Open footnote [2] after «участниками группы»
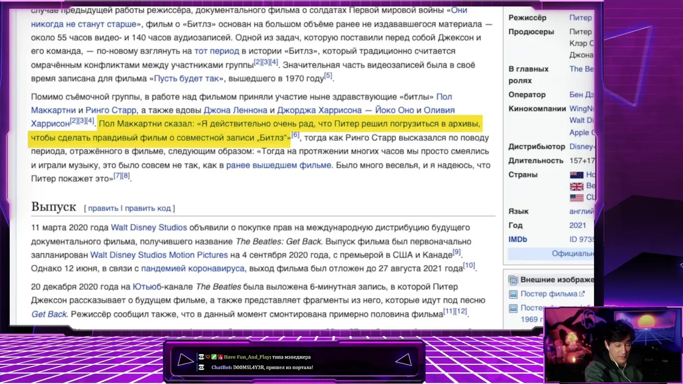This screenshot has width=683, height=384. click(x=258, y=62)
